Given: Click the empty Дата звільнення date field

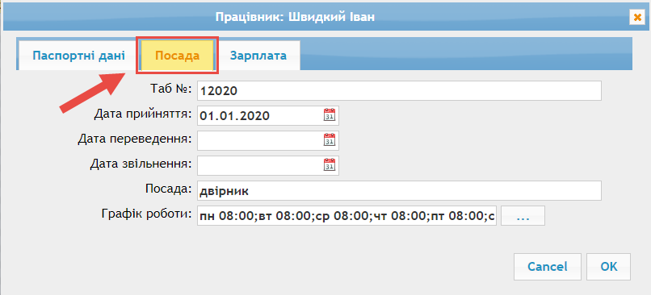Looking at the screenshot, I should coord(259,165).
